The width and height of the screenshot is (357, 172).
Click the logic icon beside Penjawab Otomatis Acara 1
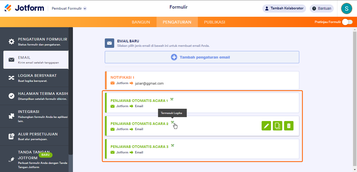point(172,99)
